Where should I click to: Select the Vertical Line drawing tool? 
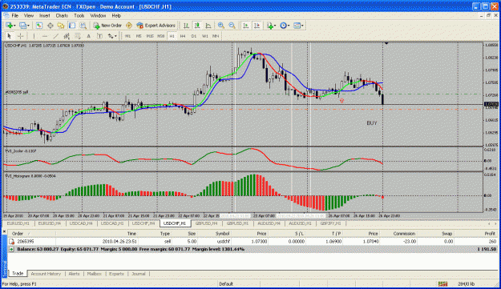click(x=34, y=36)
